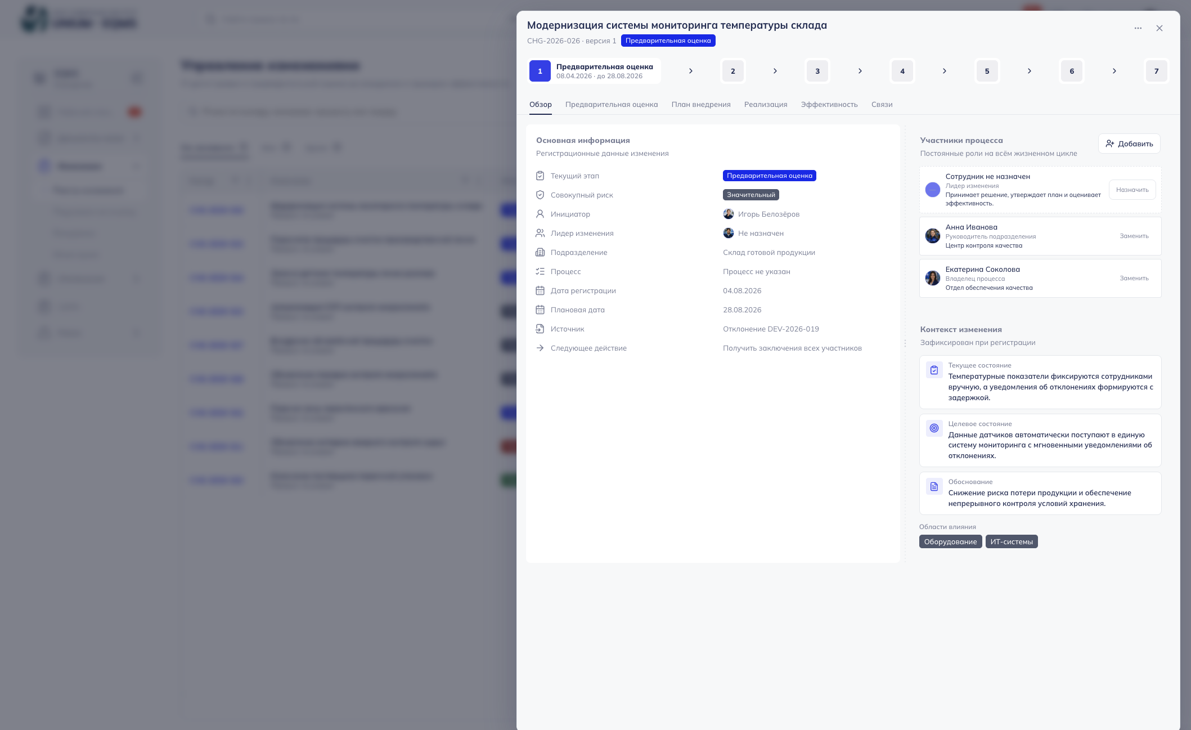Go to stage 5 in stepper
This screenshot has height=730, width=1191.
pos(987,71)
